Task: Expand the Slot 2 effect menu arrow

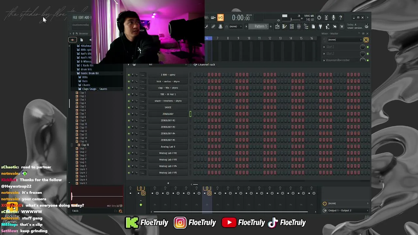Action: [324, 54]
